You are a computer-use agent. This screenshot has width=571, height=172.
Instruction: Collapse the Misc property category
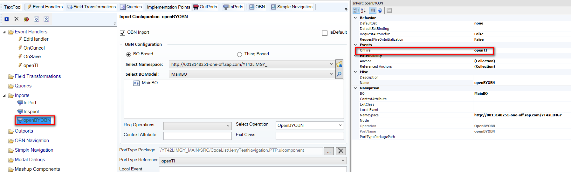click(x=355, y=72)
